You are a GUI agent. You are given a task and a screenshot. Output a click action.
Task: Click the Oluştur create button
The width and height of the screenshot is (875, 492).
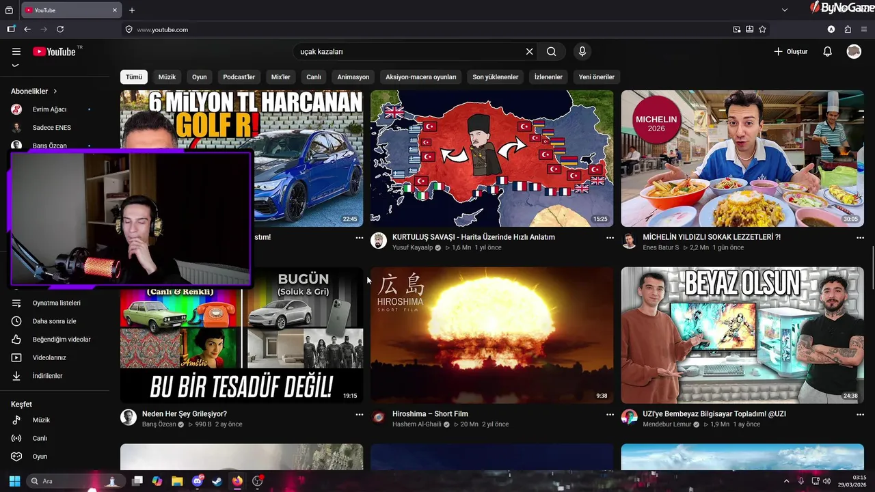click(x=790, y=51)
